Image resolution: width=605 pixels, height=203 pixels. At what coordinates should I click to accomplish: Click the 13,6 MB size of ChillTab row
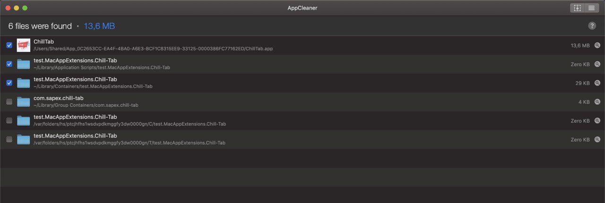[x=580, y=45]
